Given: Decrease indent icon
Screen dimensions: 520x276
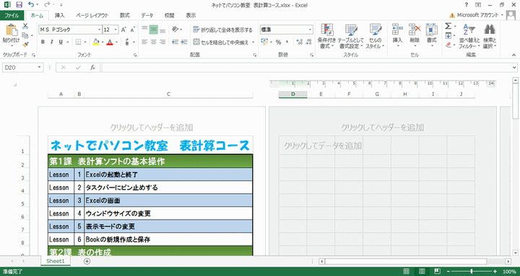Looking at the screenshot, I should tap(175, 42).
